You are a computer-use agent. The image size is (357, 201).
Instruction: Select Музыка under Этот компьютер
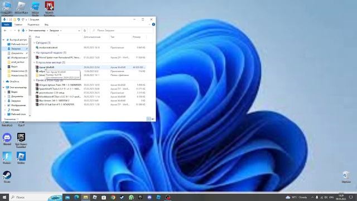pos(15,109)
